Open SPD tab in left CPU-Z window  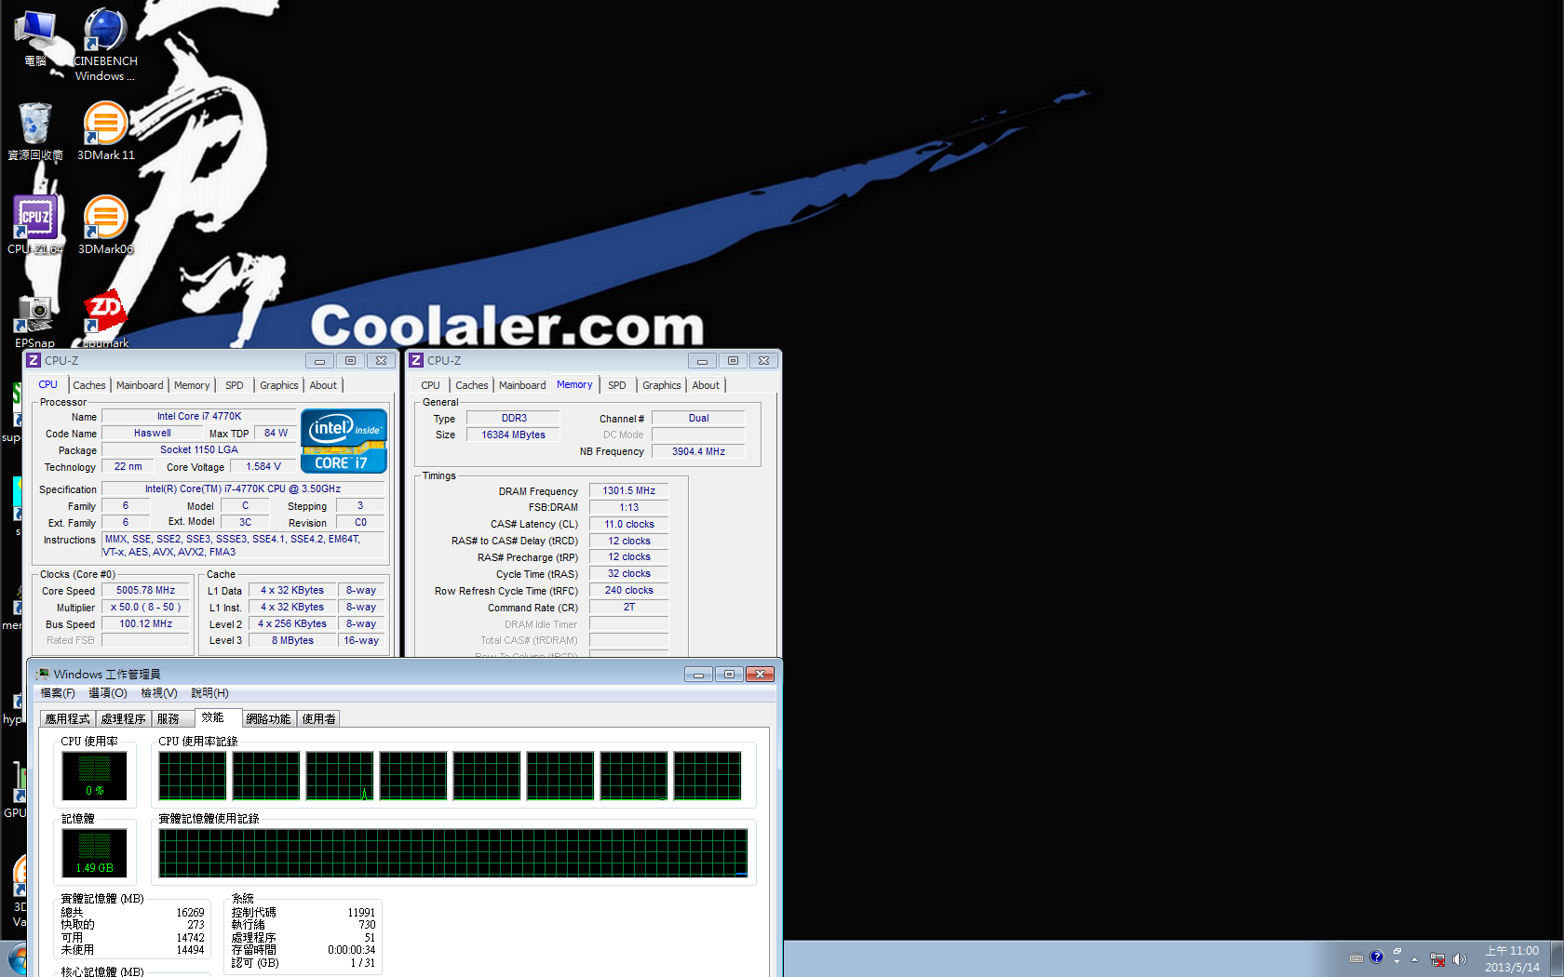pyautogui.click(x=235, y=385)
